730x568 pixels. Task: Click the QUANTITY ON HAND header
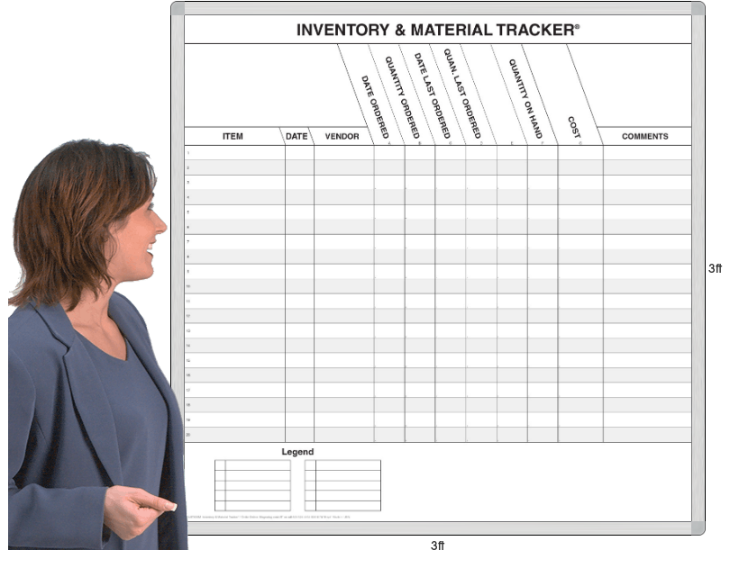coord(525,99)
